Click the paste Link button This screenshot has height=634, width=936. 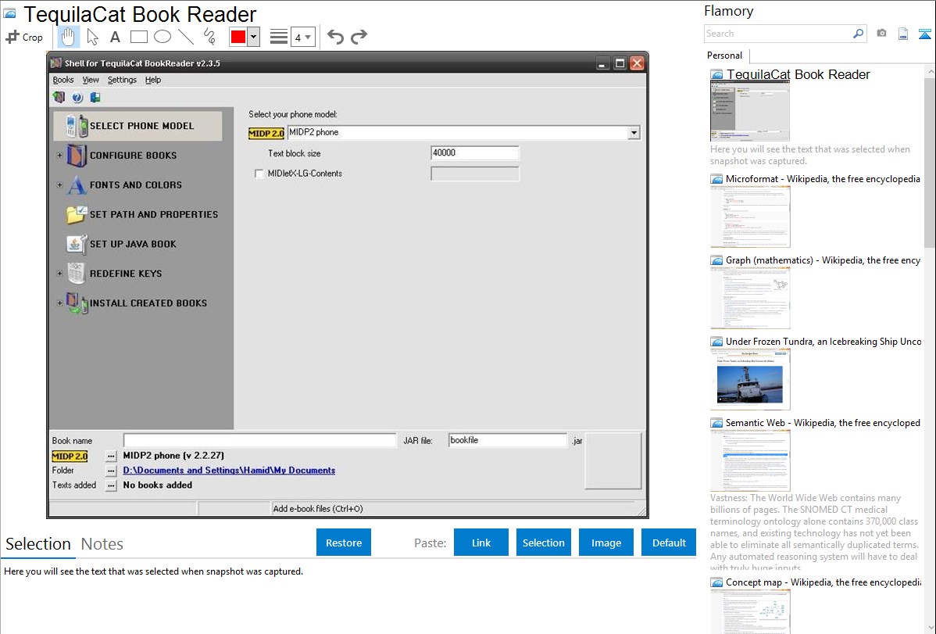[481, 543]
